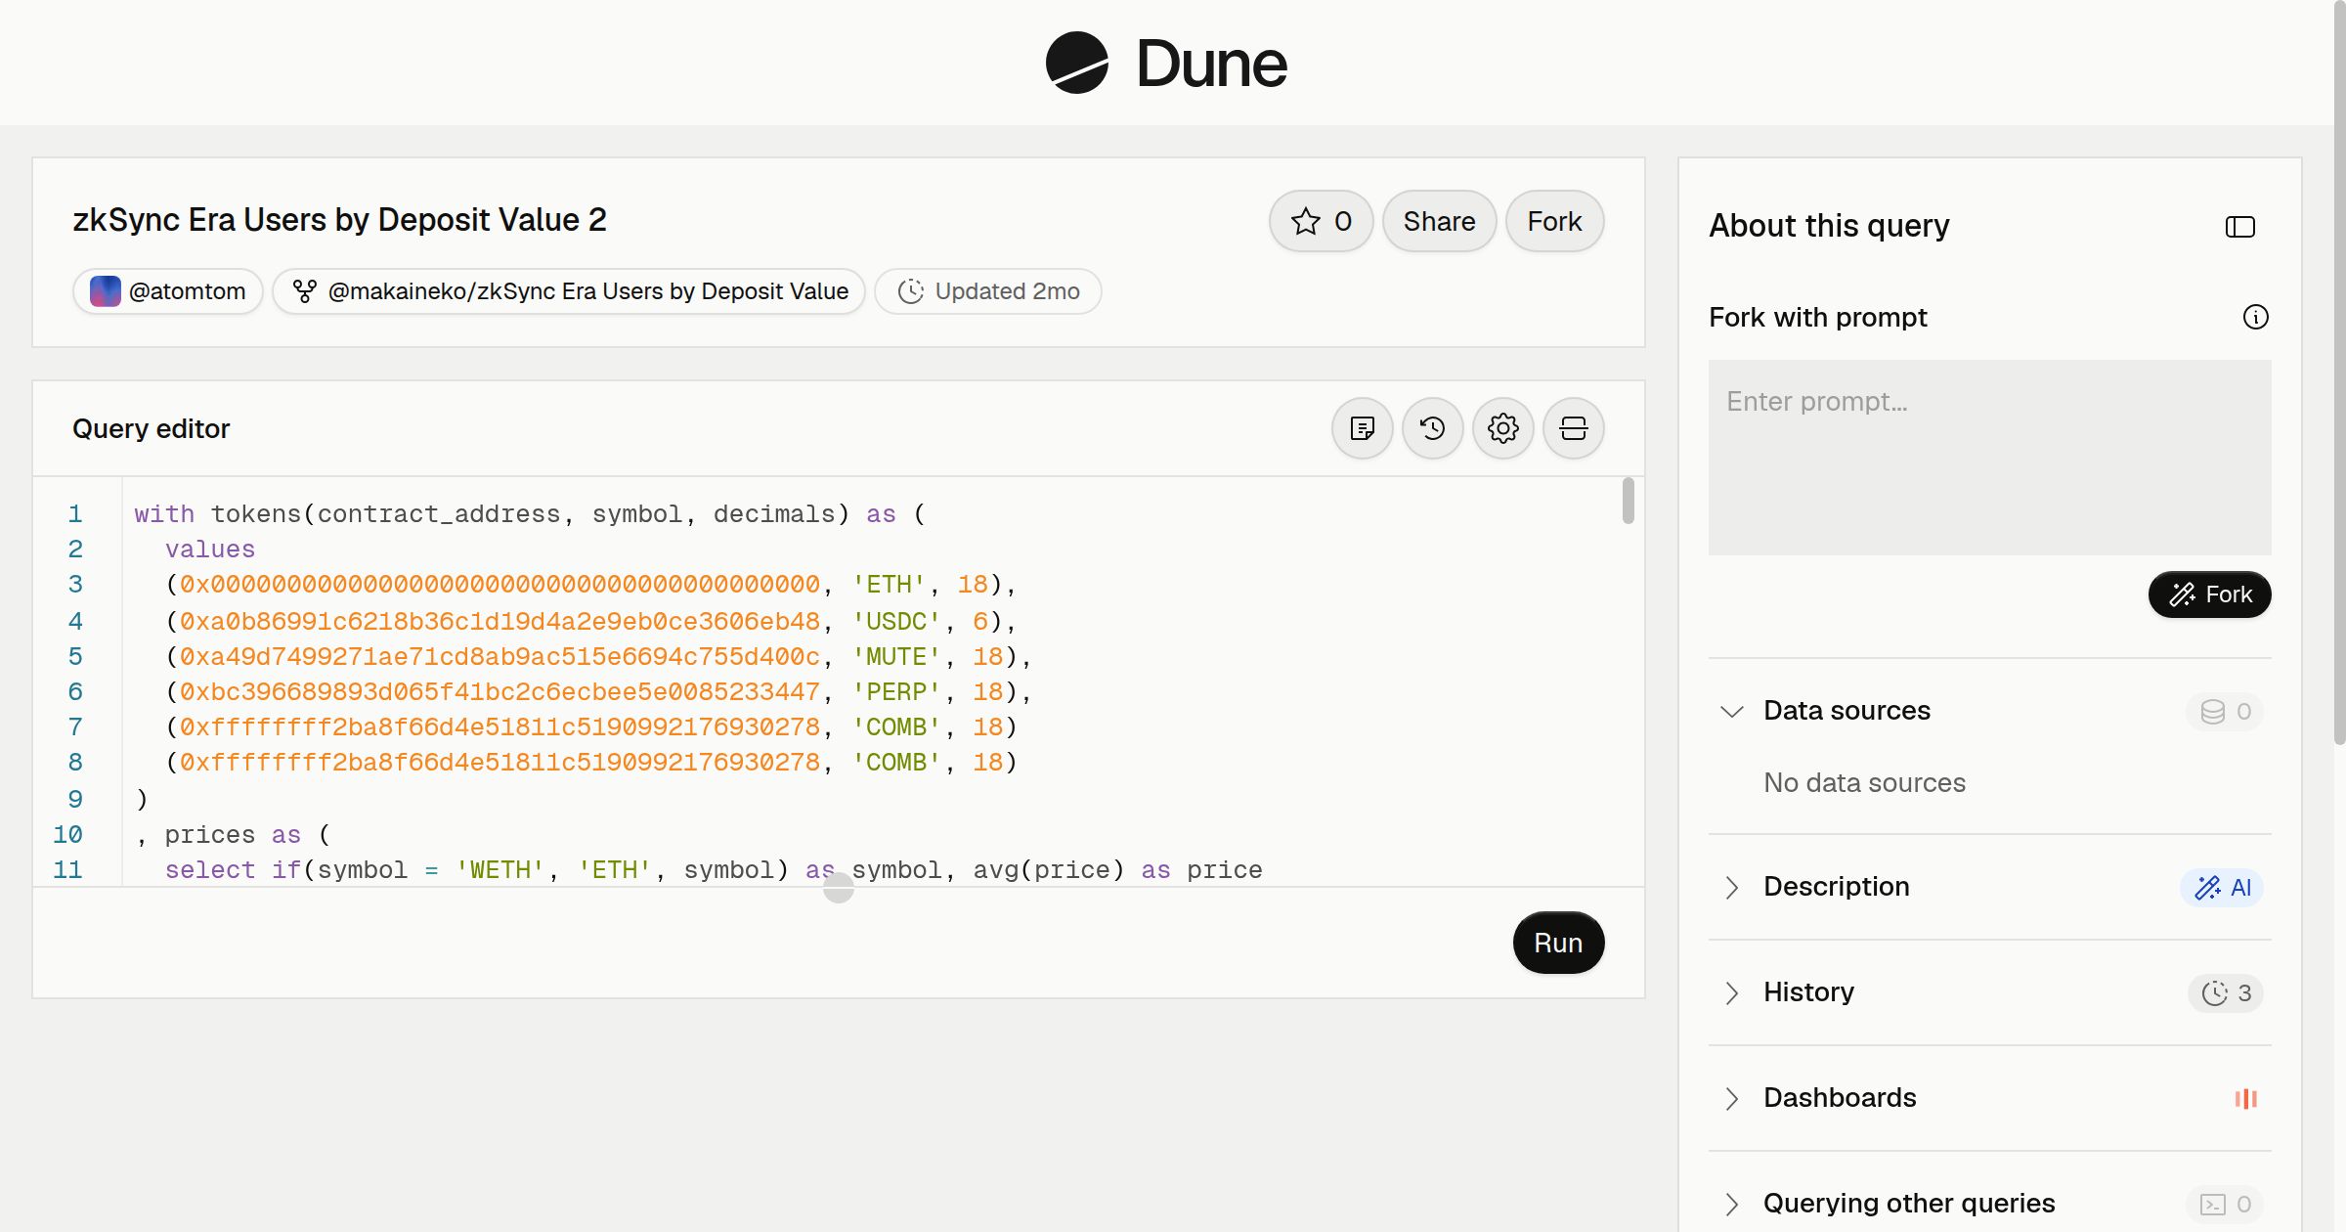Click the Updated 2mo chip
The image size is (2346, 1232).
pos(988,291)
